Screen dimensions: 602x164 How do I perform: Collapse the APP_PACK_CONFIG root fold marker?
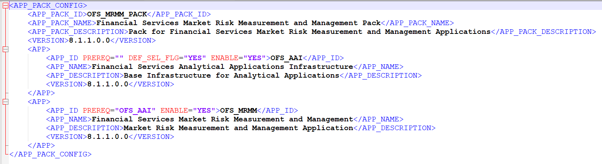(5, 6)
